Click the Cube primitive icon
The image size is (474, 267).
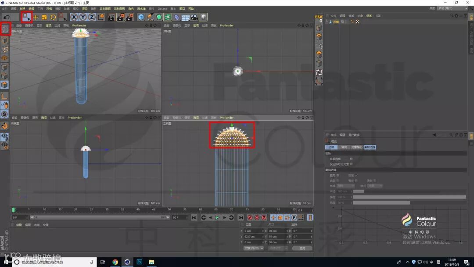[x=141, y=17]
